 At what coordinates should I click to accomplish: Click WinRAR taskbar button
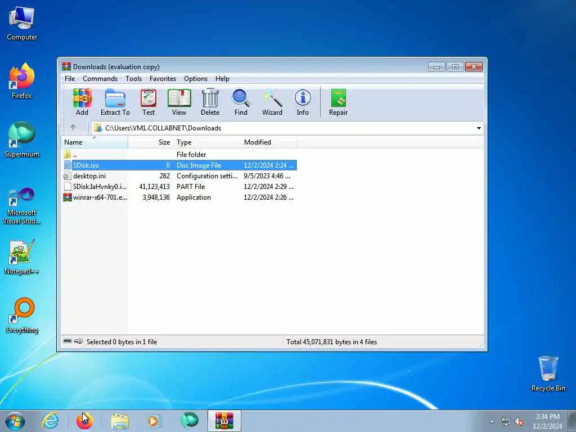click(224, 421)
